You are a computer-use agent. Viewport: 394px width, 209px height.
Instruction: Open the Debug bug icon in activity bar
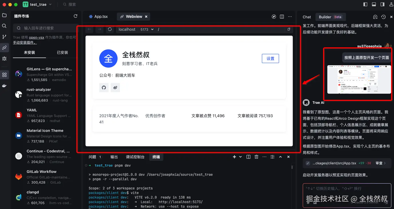[x=4, y=58]
